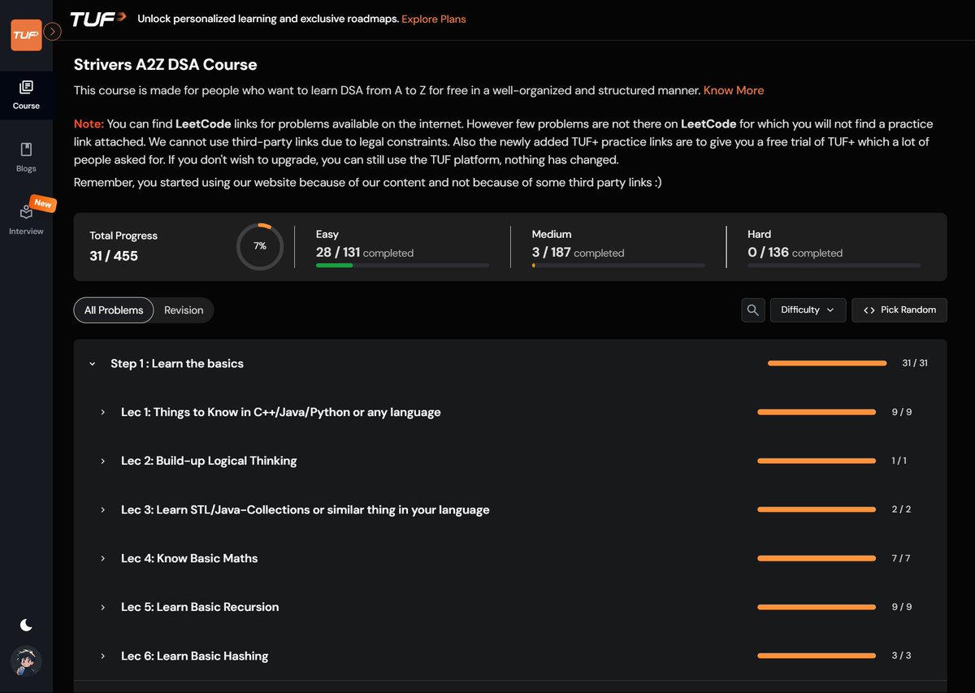The image size is (975, 693).
Task: Click the search magnifier button
Action: click(753, 310)
